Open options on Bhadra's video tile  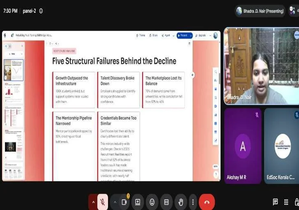coord(297,35)
